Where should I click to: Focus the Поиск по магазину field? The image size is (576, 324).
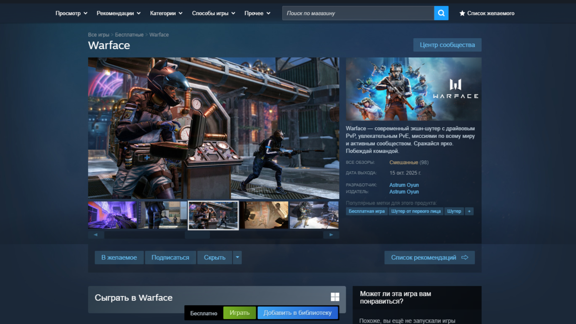tap(358, 13)
